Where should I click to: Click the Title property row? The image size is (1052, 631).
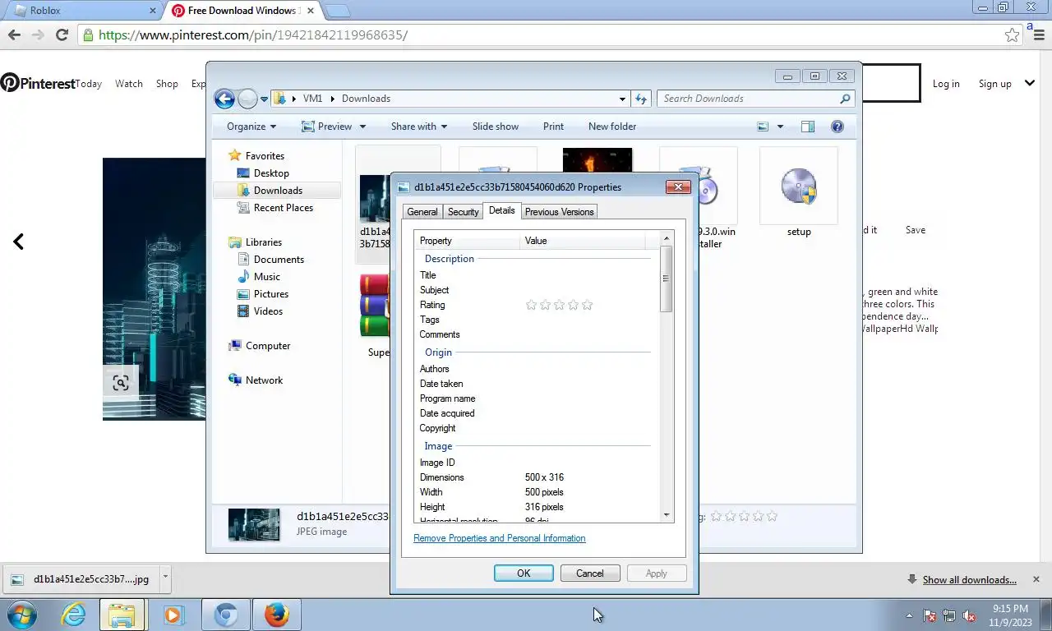pyautogui.click(x=537, y=275)
